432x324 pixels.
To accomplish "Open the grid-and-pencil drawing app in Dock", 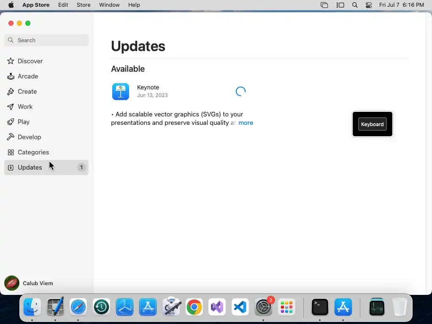I will tap(55, 307).
